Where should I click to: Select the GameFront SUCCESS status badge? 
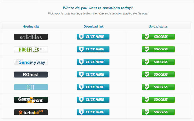158,100
